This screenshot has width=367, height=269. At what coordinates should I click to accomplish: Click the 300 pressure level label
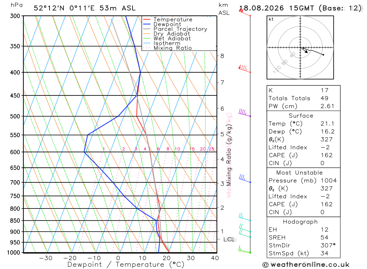15,16
